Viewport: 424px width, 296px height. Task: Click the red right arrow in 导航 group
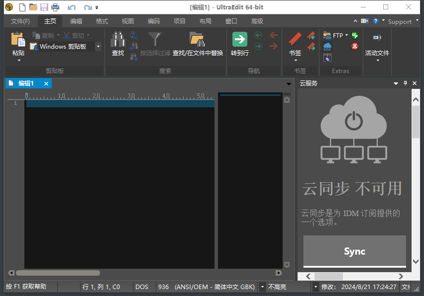tap(274, 46)
